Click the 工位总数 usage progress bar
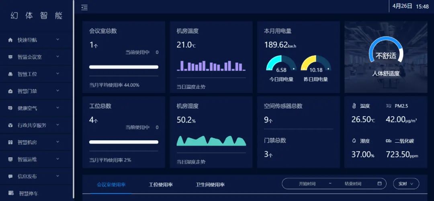Screen dimensions: 434x201 [x=124, y=142]
